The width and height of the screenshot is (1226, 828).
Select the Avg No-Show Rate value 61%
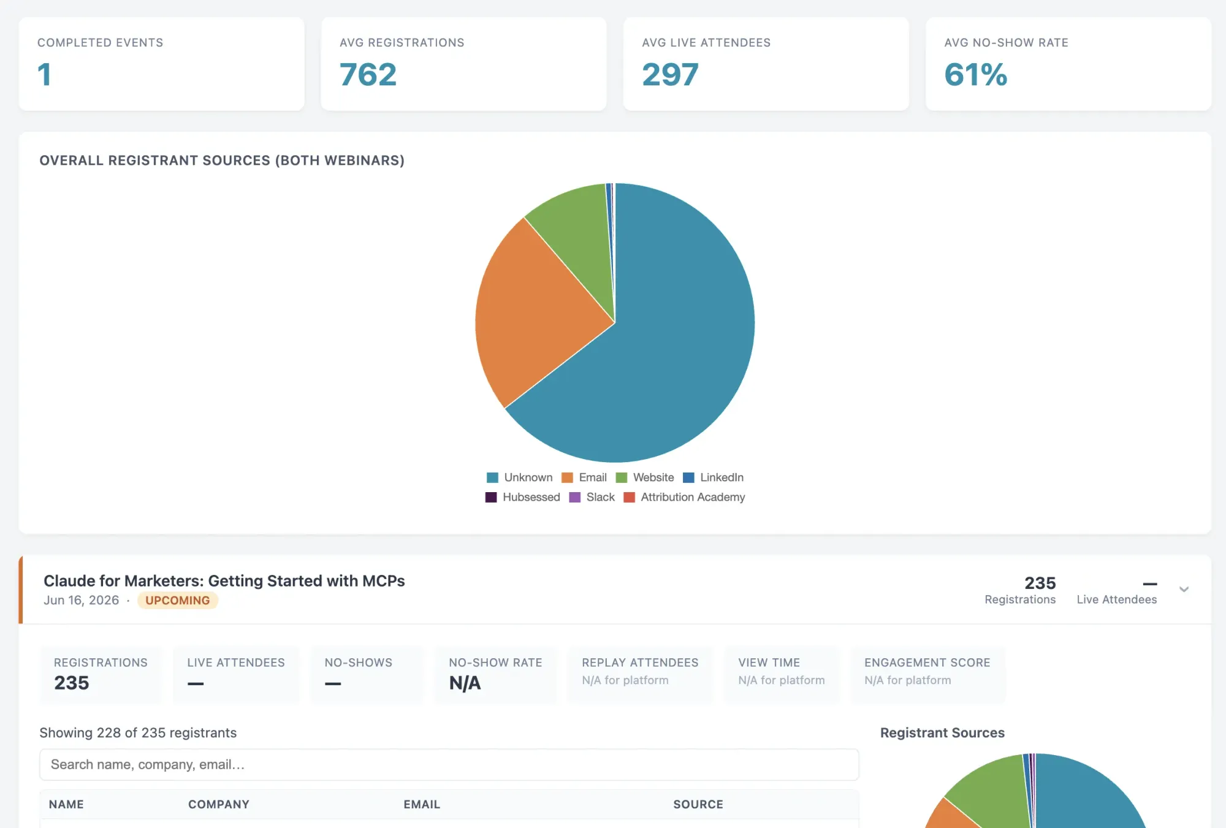(x=976, y=75)
